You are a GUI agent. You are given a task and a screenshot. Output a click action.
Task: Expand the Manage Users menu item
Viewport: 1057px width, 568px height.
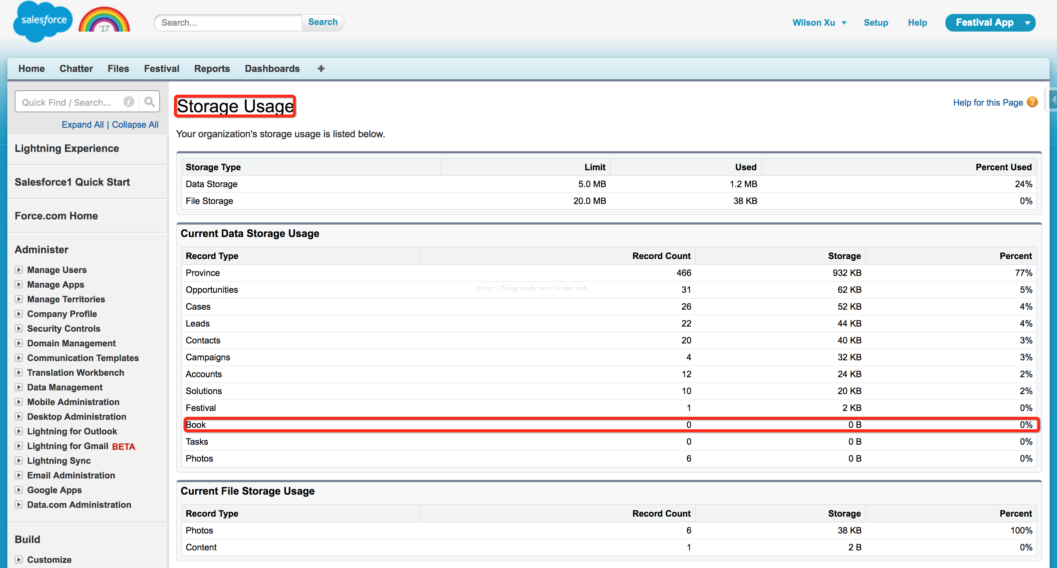coord(19,270)
